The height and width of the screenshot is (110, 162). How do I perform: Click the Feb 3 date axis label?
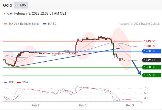point(130,105)
